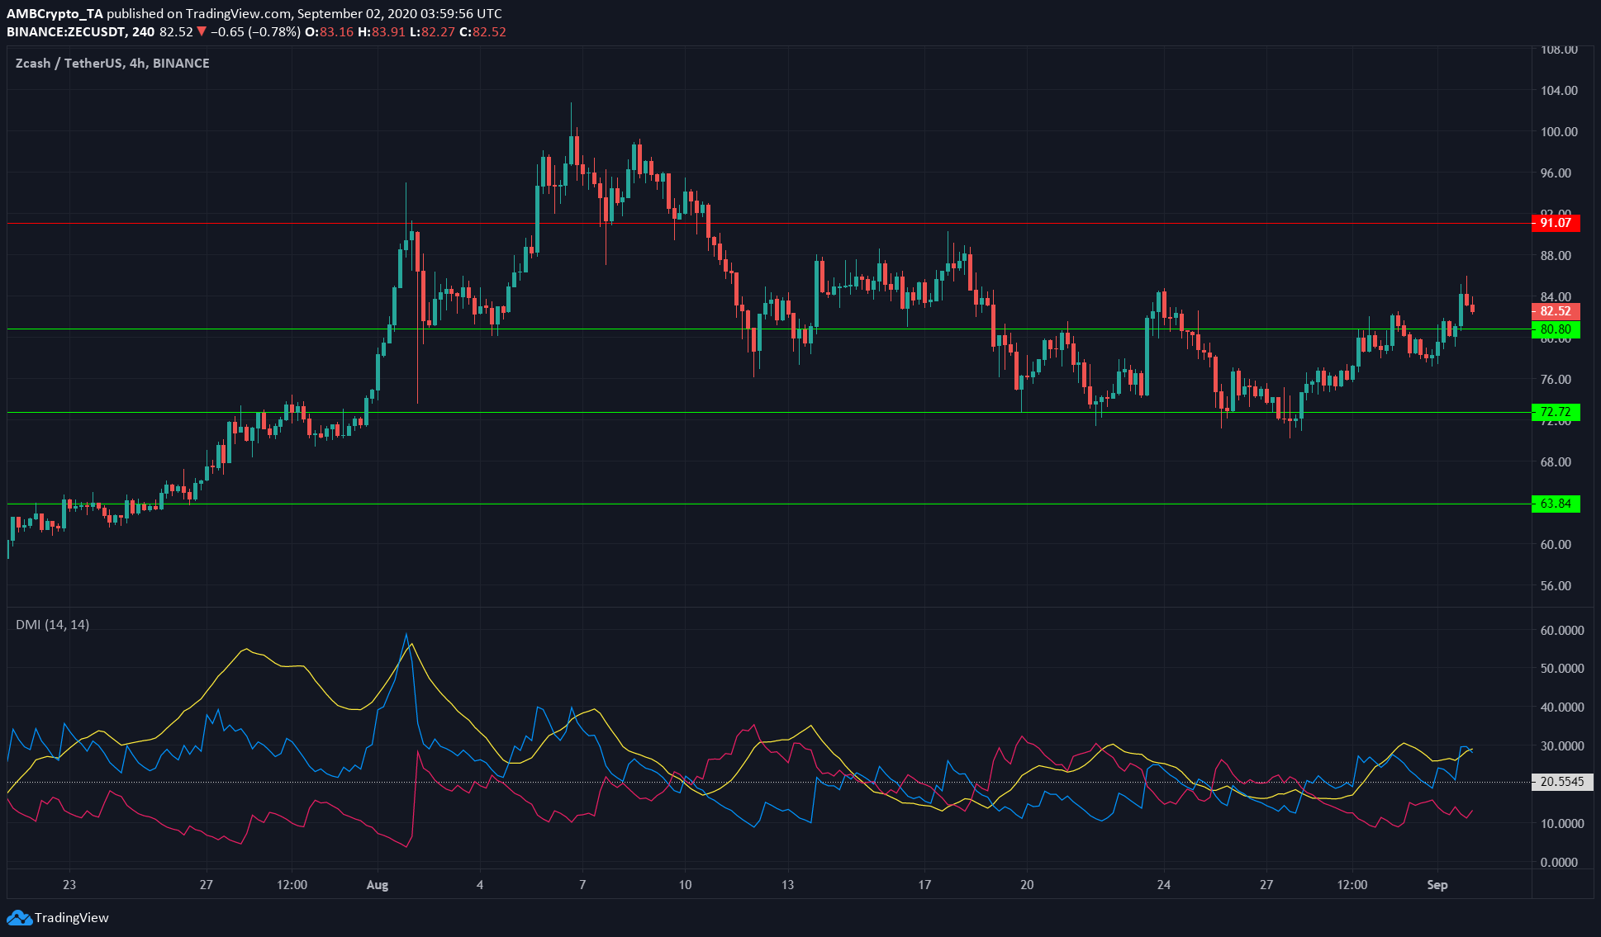
Task: Click the AMBCrypto_TA publisher name
Action: tap(55, 14)
